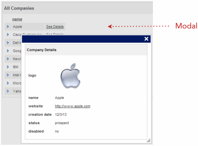Open the http://www.apple.com website link
The width and height of the screenshot is (198, 146).
(73, 106)
